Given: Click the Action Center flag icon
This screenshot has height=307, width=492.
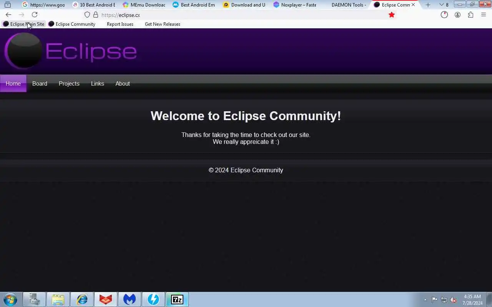Looking at the screenshot, I should (x=434, y=300).
